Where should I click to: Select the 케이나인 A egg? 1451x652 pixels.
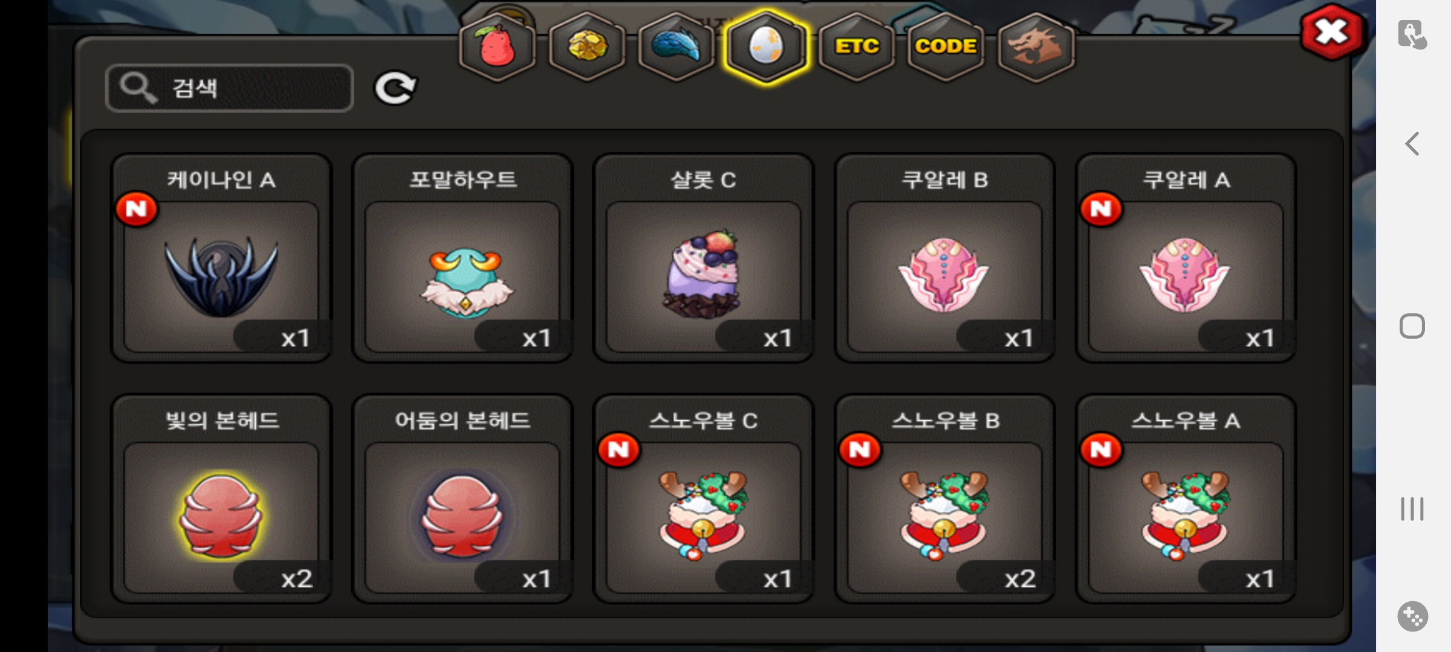click(x=221, y=258)
